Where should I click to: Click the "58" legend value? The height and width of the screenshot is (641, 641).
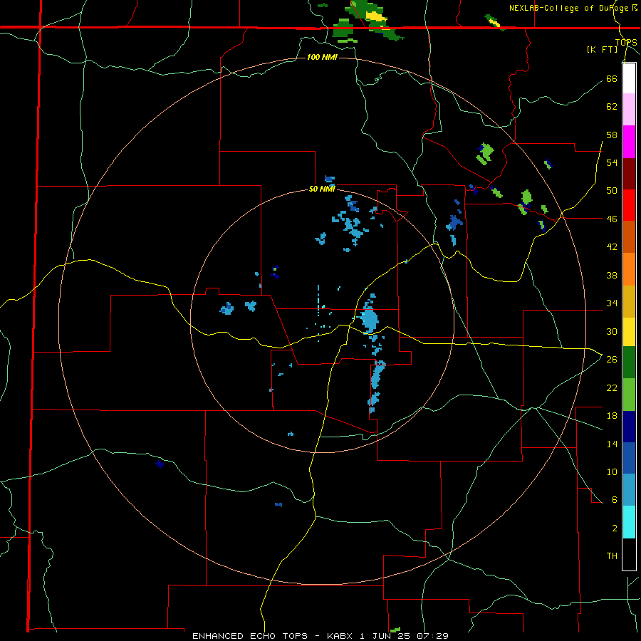tap(612, 135)
